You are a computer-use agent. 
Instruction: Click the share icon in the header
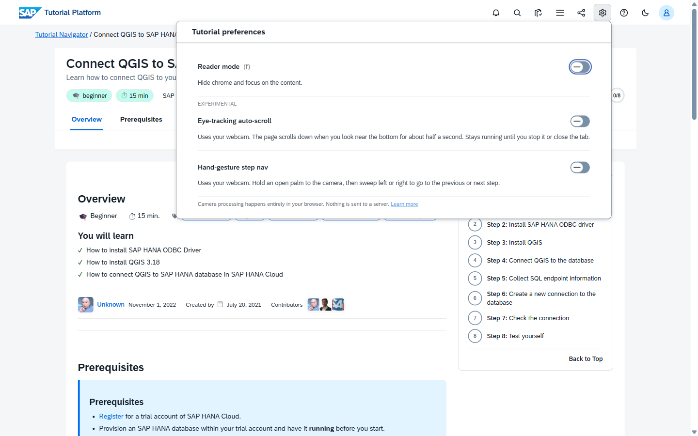581,13
